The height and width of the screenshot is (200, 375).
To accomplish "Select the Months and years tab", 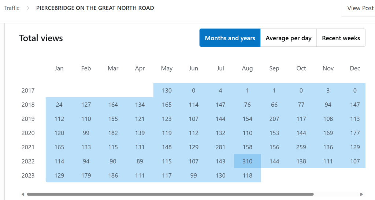I will tap(230, 38).
